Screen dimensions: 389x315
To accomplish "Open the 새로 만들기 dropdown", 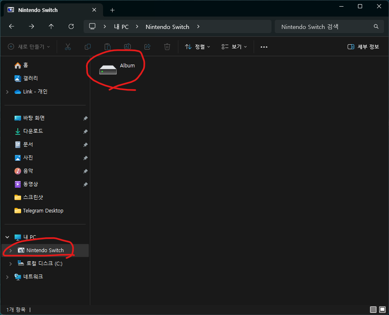I will pyautogui.click(x=29, y=47).
